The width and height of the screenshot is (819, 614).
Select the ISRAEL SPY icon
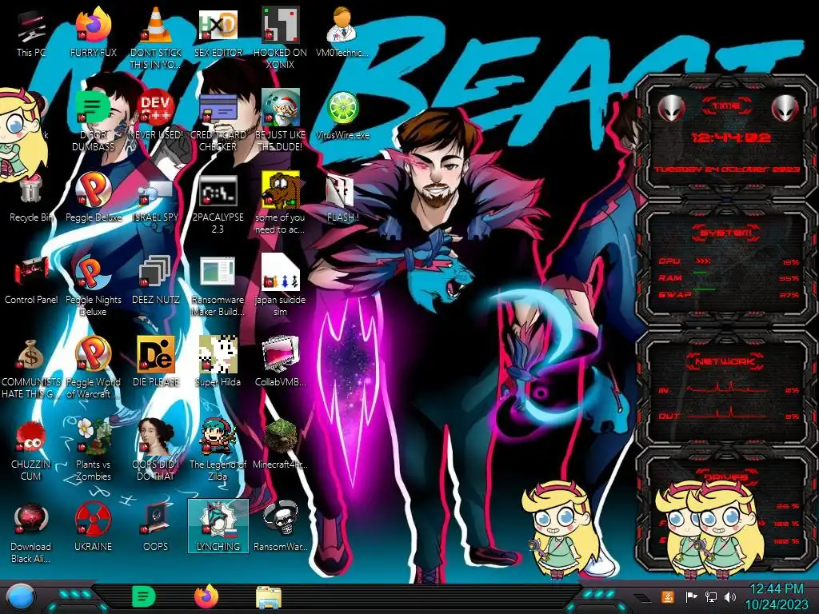(156, 192)
